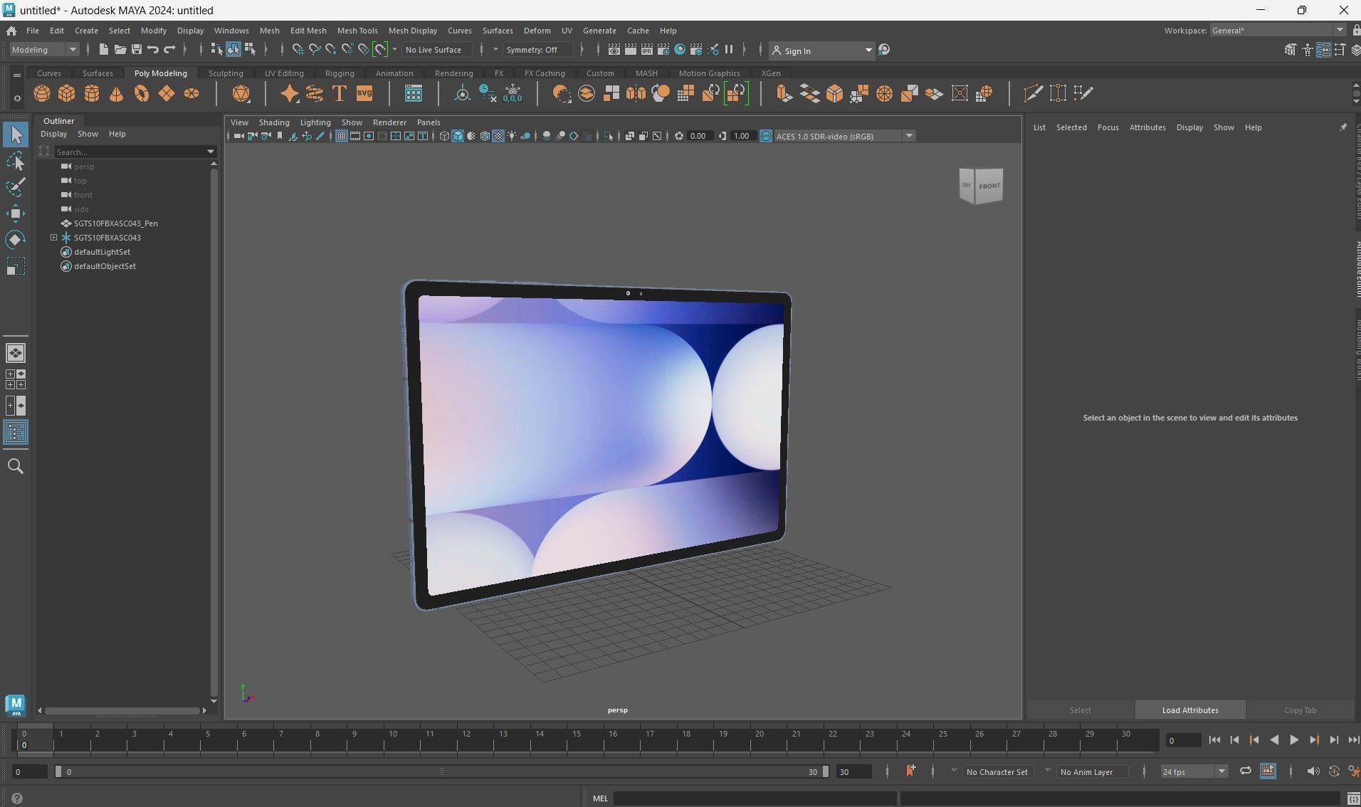
Task: Click the Load Attributes button
Action: tap(1190, 710)
